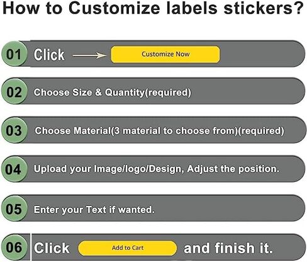Click empty gray area right of Customize Now
Viewport: 307px width, 262px height.
tap(260, 54)
